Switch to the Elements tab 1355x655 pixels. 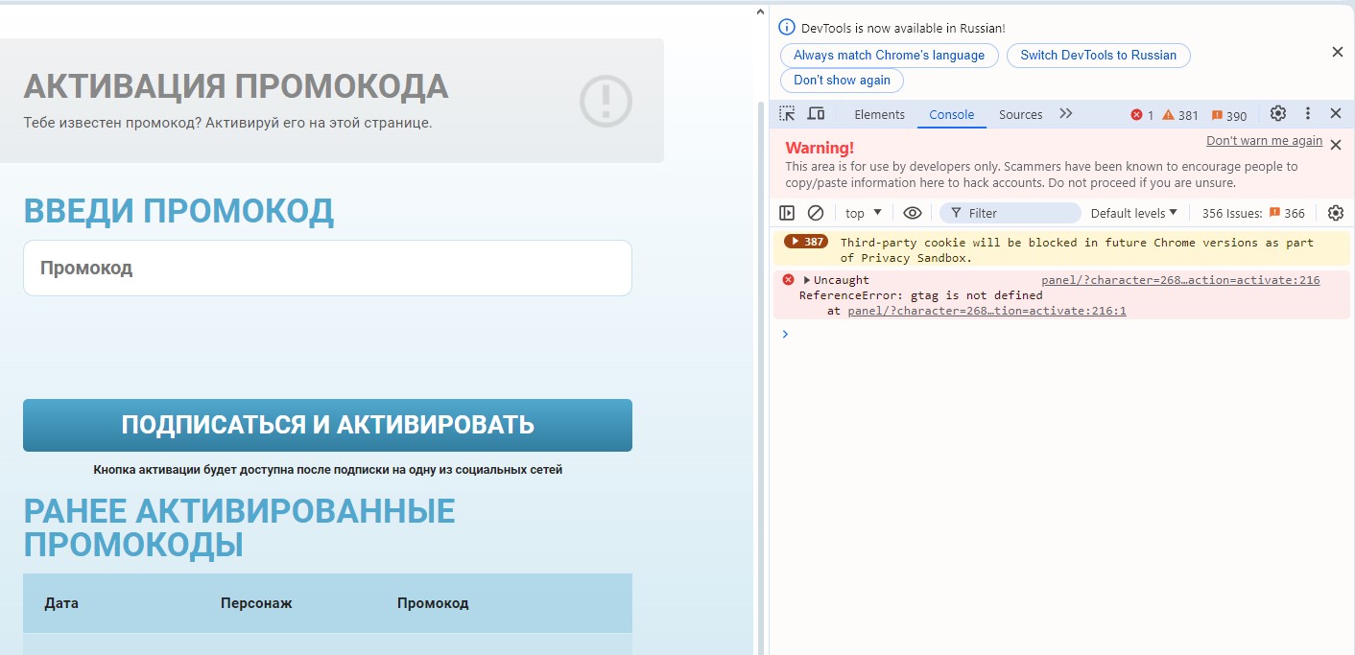click(x=879, y=114)
